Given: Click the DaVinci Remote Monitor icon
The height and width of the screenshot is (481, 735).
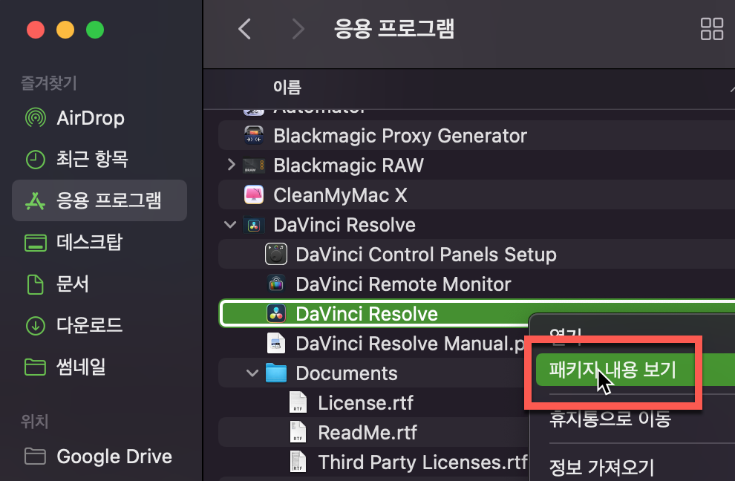Looking at the screenshot, I should (276, 284).
